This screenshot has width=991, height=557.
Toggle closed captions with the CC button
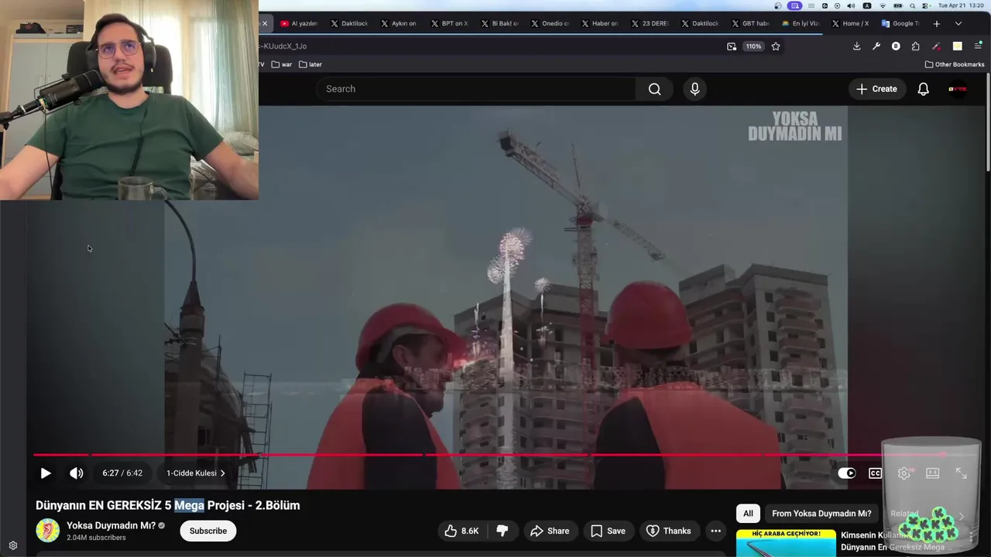tap(875, 473)
